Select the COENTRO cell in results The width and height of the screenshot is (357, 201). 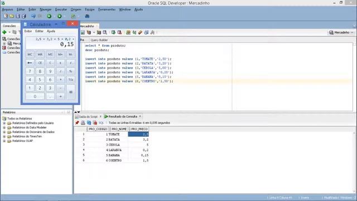click(x=118, y=160)
